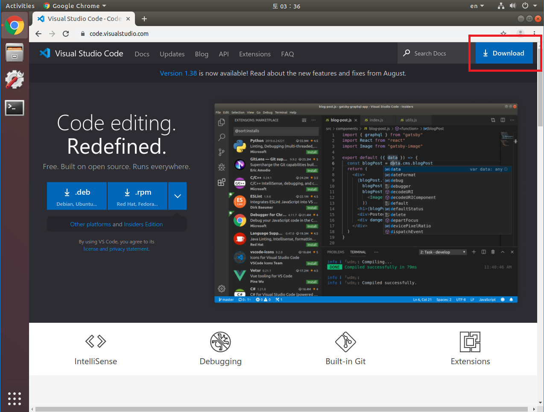This screenshot has height=412, width=544.
Task: Download the .deb package
Action: pos(77,196)
